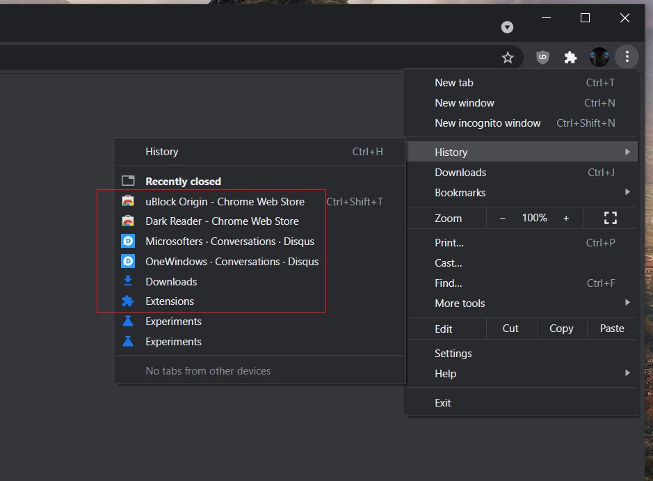This screenshot has height=481, width=653.
Task: Click the Cut button in Edit row
Action: pyautogui.click(x=510, y=329)
